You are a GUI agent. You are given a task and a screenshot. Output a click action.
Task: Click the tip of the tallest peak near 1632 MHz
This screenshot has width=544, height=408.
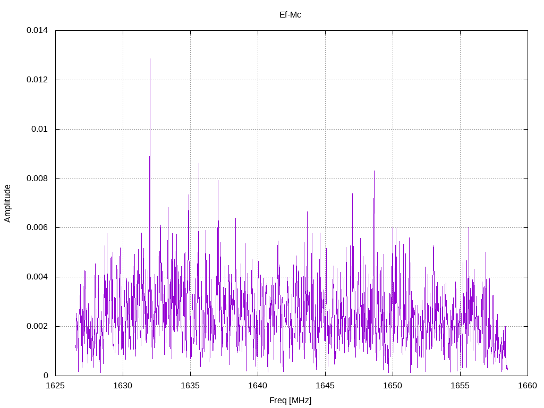click(150, 58)
